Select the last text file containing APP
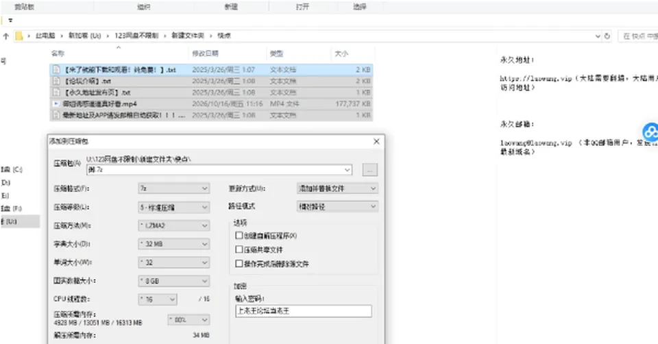 coord(211,115)
